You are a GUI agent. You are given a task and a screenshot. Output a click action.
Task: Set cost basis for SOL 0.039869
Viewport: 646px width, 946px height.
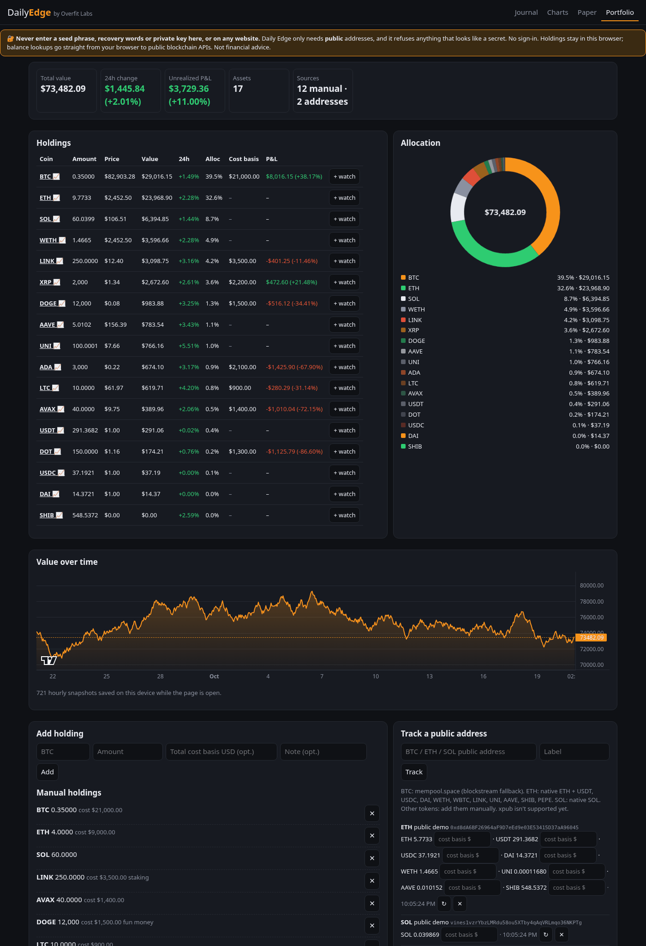[469, 935]
